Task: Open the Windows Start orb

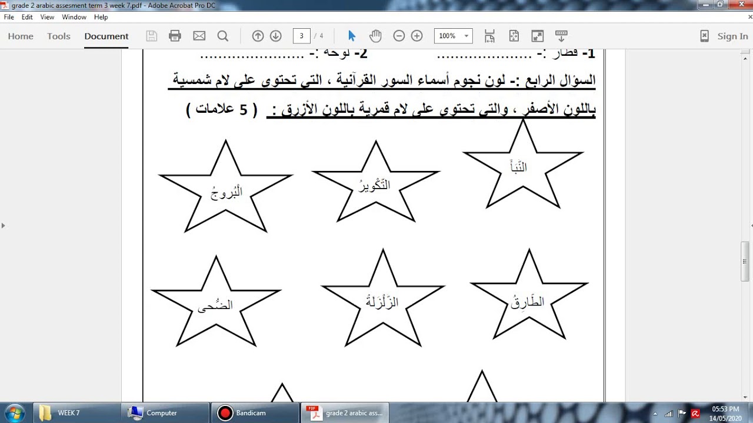Action: (x=14, y=412)
